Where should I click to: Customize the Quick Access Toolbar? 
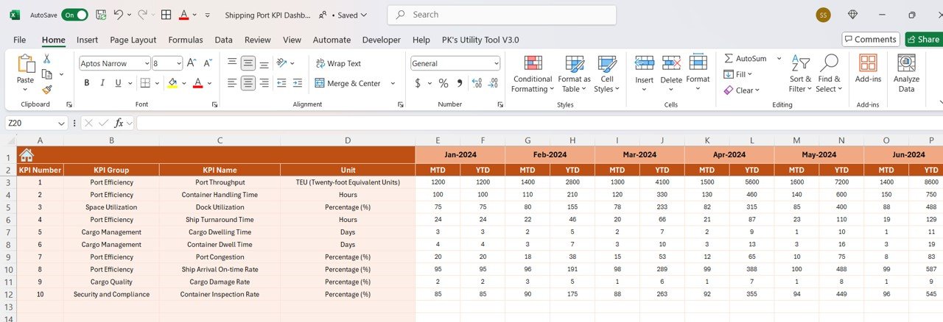click(207, 15)
